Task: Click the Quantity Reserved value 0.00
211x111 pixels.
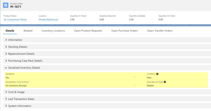Action: click(x=102, y=19)
